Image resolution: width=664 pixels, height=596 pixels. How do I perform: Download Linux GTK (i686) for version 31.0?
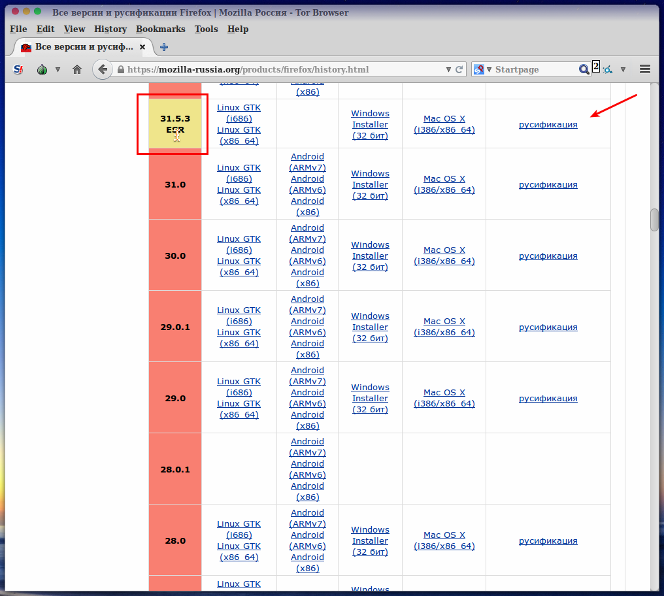[239, 173]
